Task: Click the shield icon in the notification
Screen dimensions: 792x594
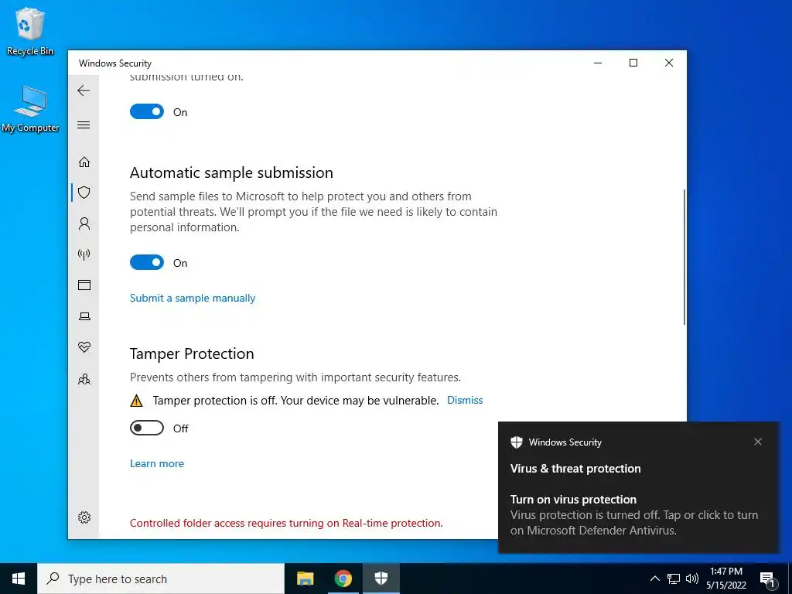Action: [516, 442]
